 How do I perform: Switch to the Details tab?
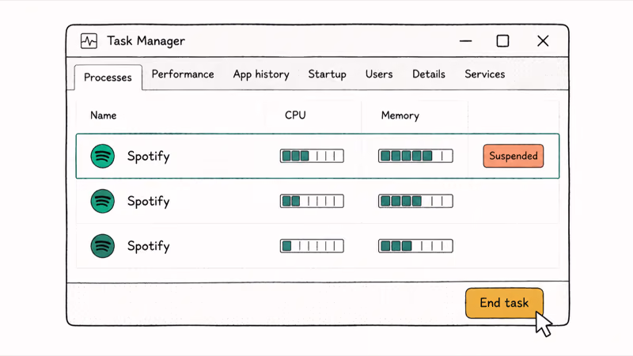[x=429, y=74]
